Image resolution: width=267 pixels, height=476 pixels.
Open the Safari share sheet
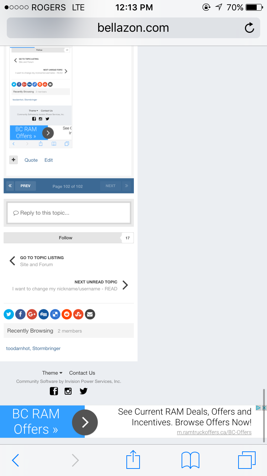click(x=133, y=460)
